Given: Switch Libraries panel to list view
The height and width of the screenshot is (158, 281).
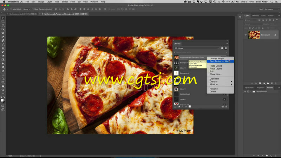Looking at the screenshot, I should pos(226,48).
